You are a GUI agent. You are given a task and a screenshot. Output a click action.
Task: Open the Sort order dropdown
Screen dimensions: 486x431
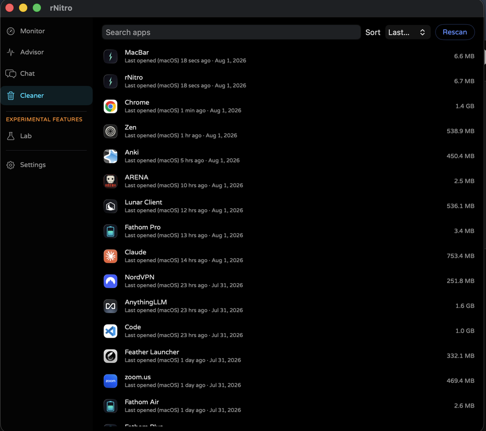408,32
